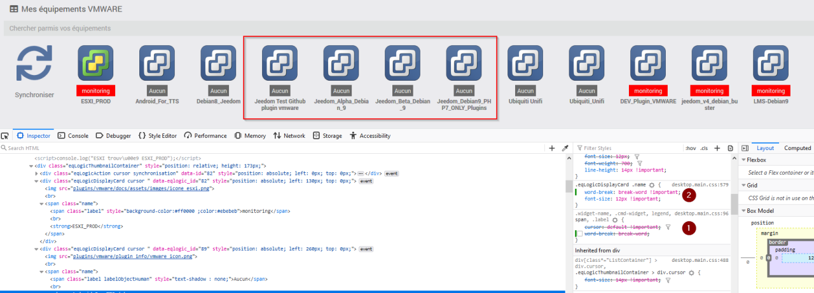Click the plus icon to create new node

(x=552, y=147)
